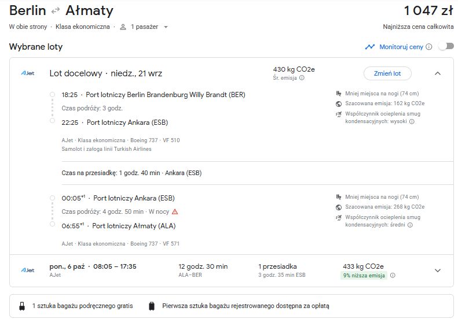Click the checked baggage suitcase icon
The height and width of the screenshot is (319, 458).
[x=152, y=306]
